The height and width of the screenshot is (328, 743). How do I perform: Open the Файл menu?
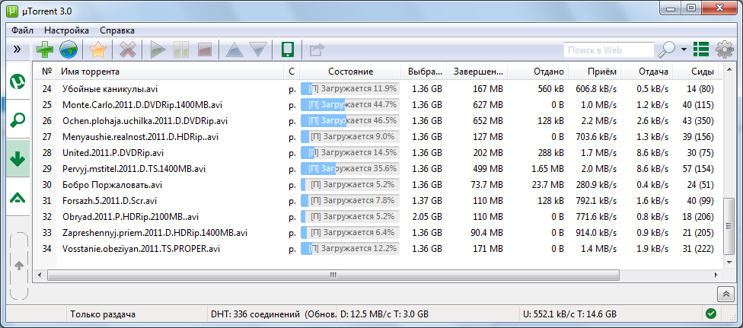click(22, 30)
